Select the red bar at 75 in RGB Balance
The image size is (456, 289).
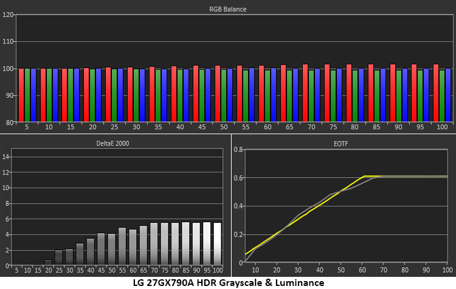[x=327, y=93]
